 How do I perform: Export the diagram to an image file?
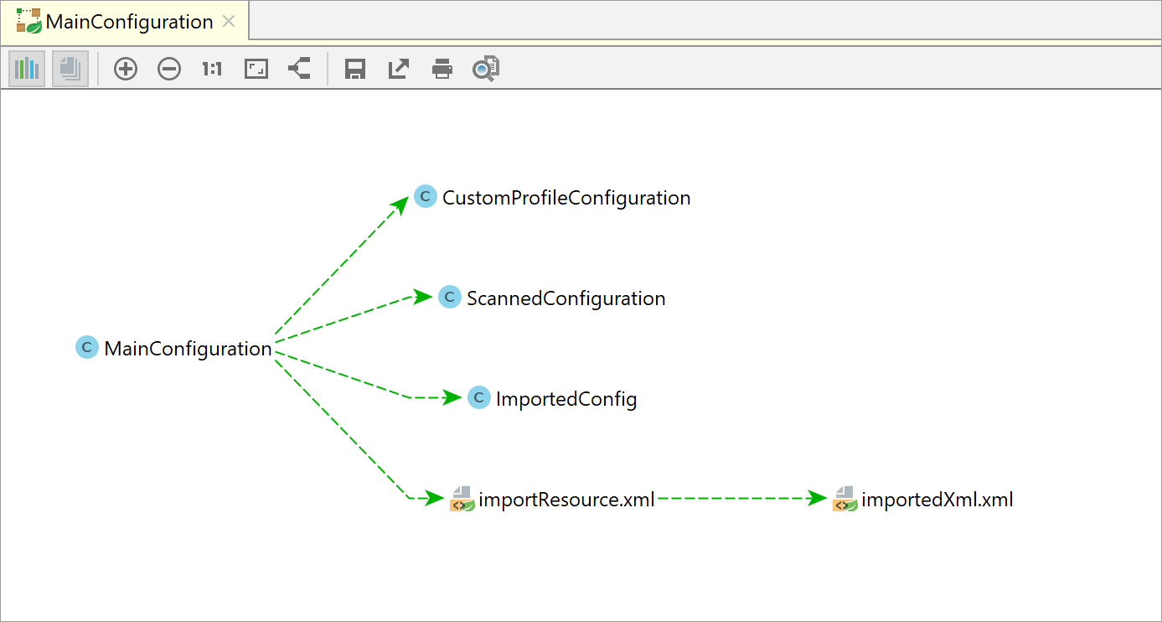coord(398,69)
